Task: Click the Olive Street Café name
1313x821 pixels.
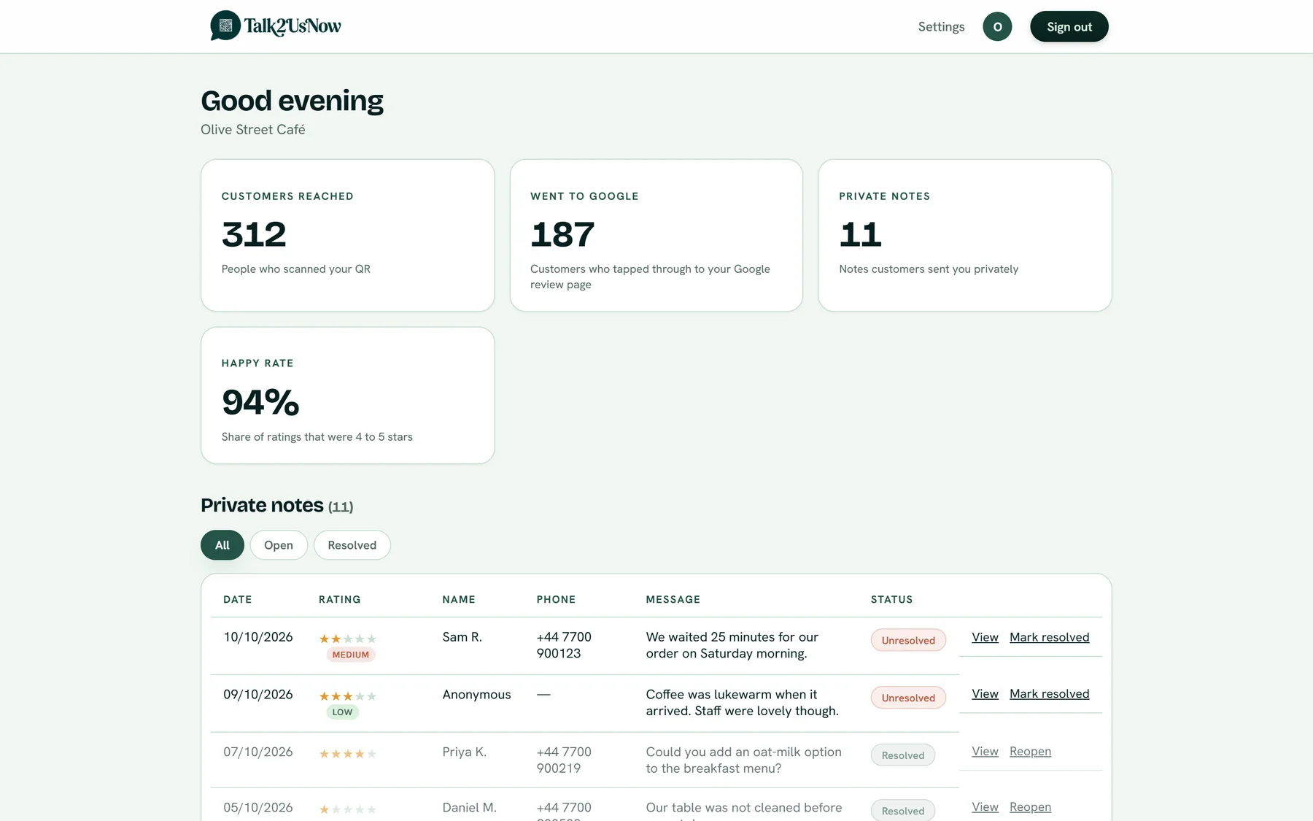Action: click(x=253, y=129)
